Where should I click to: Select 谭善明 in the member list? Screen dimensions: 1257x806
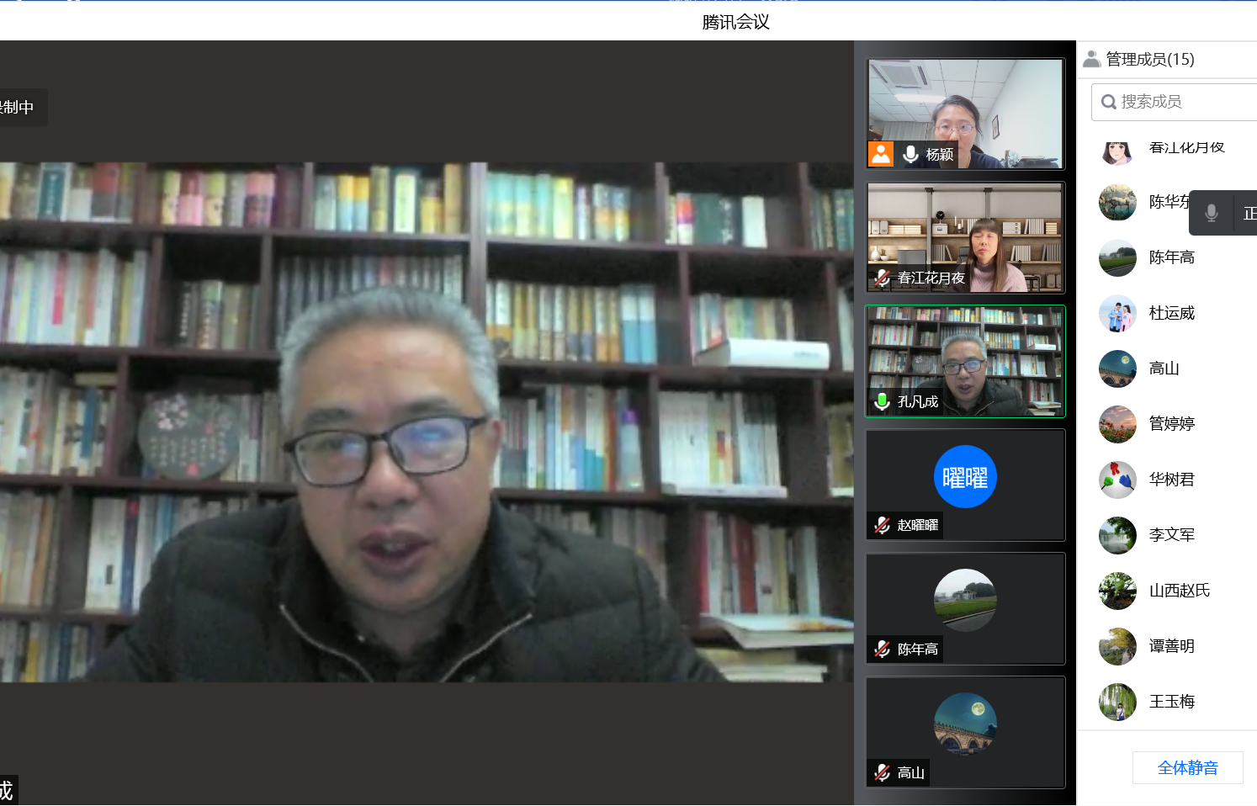click(1171, 646)
